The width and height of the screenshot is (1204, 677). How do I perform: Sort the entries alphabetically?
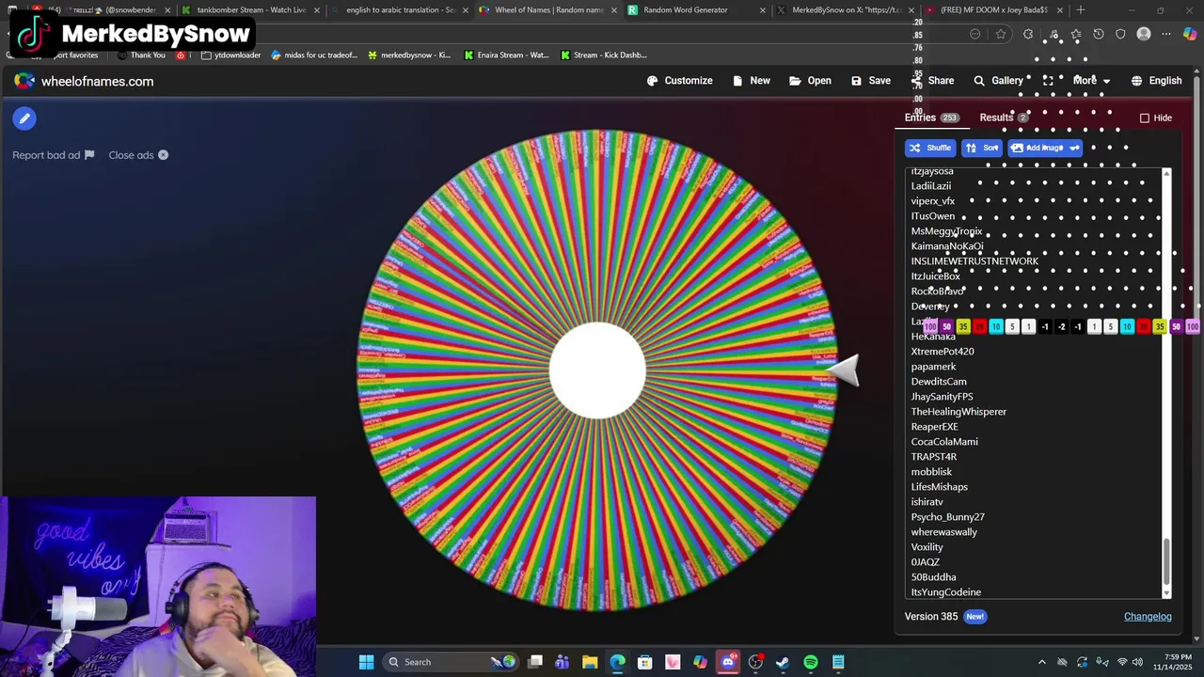pos(982,148)
